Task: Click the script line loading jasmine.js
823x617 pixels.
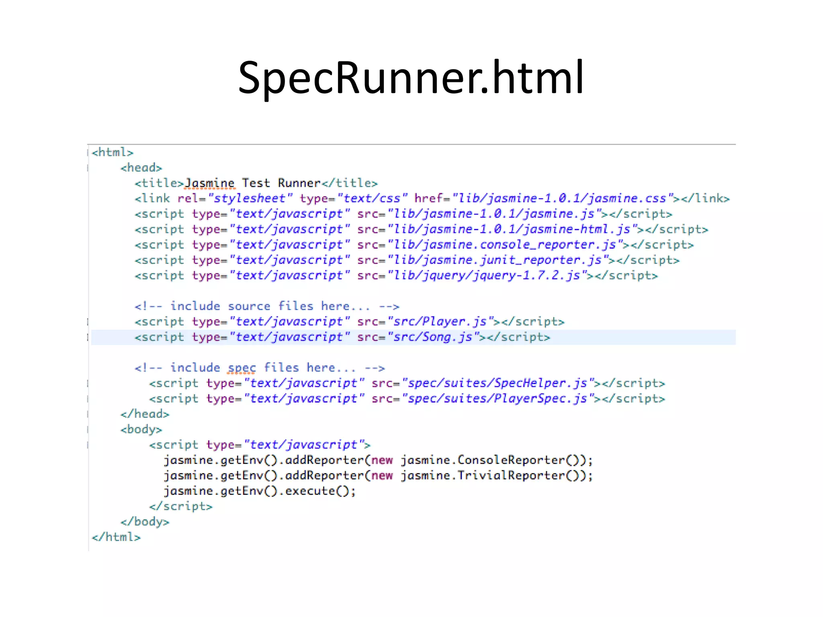Action: (x=403, y=214)
